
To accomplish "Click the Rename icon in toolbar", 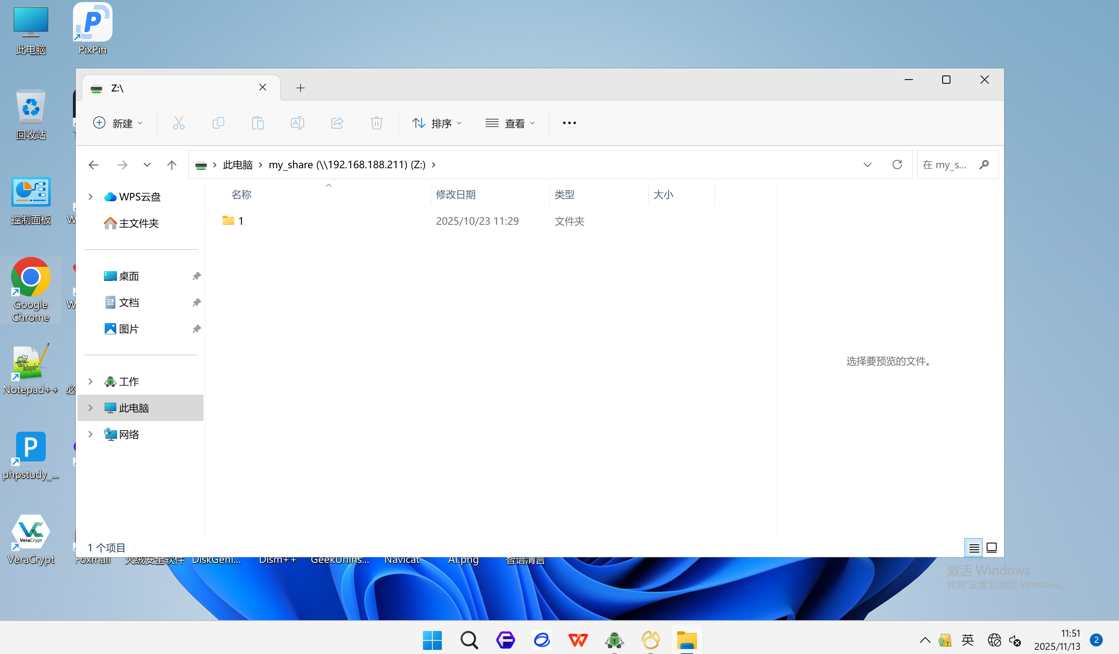I will pyautogui.click(x=297, y=123).
